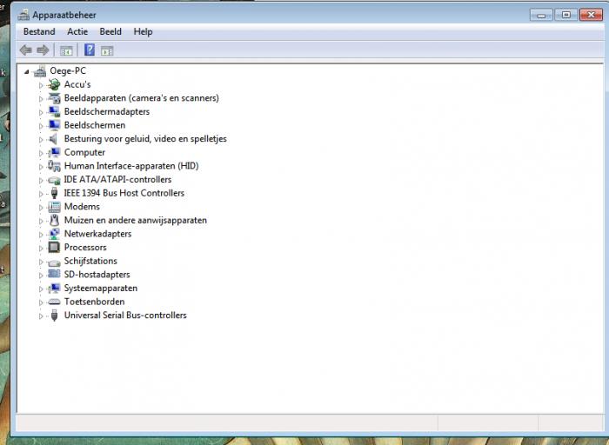Maximize the Apparaatbeheer window
This screenshot has height=445, width=609.
565,15
